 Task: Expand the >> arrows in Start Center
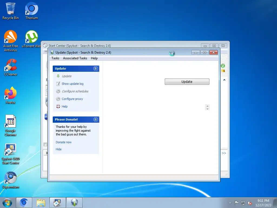click(224, 153)
